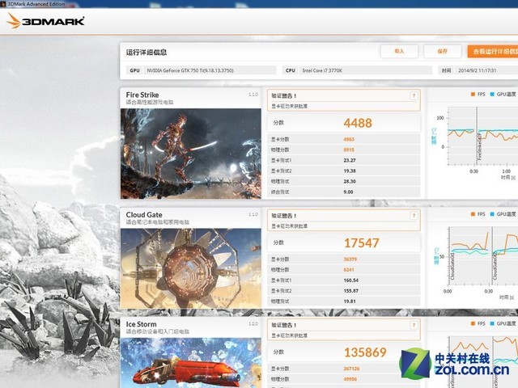This screenshot has width=518, height=388.
Task: Open the Fire Strike scene thumbnail
Action: tap(191, 154)
